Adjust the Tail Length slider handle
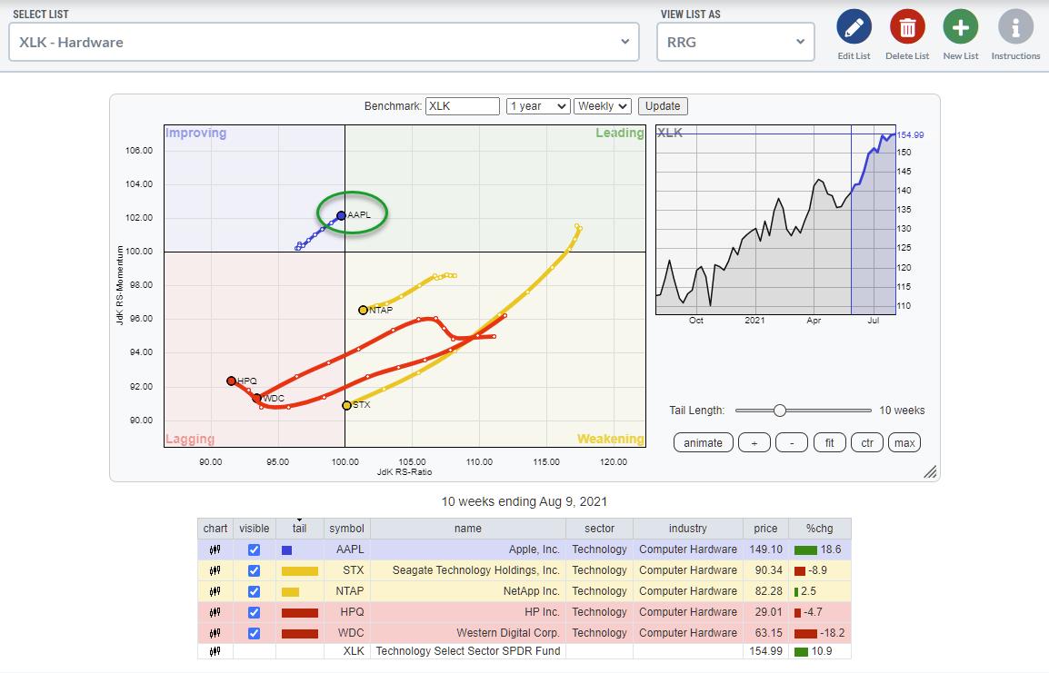 coord(779,411)
